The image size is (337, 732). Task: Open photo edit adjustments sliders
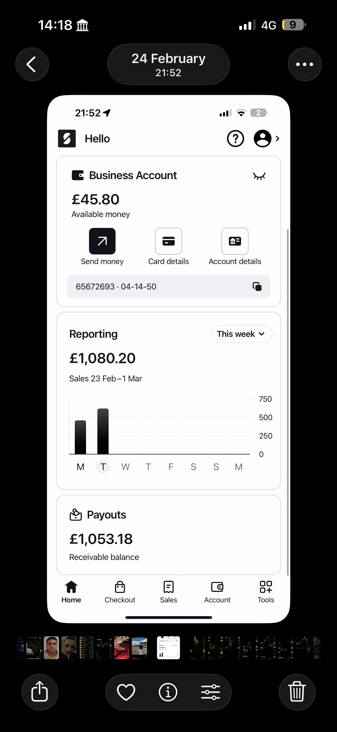click(210, 692)
